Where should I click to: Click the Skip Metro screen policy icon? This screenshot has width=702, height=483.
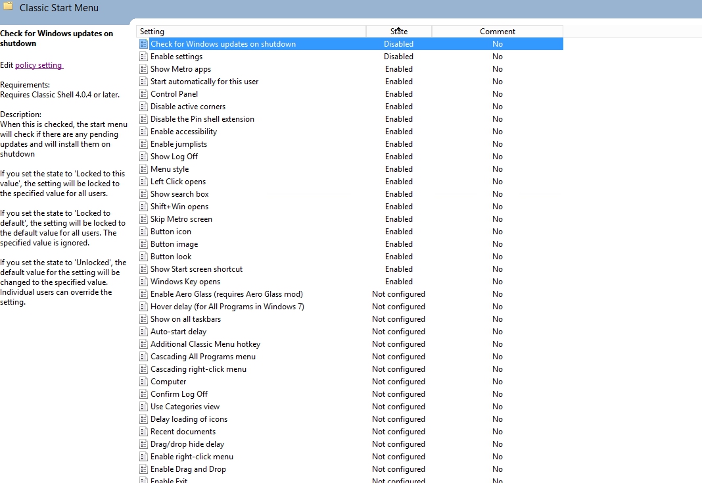tap(144, 219)
